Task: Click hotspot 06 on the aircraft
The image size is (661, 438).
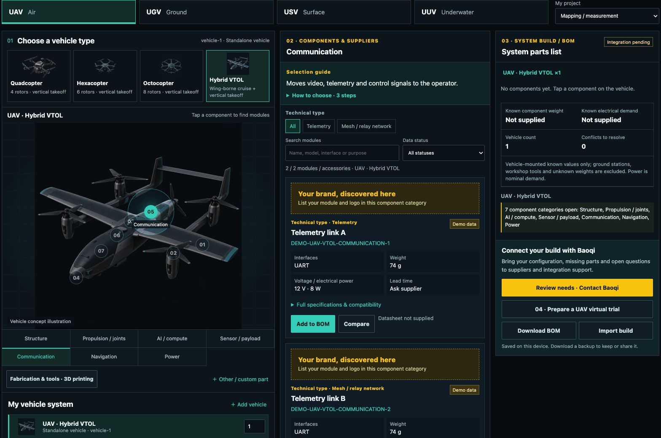Action: point(117,235)
